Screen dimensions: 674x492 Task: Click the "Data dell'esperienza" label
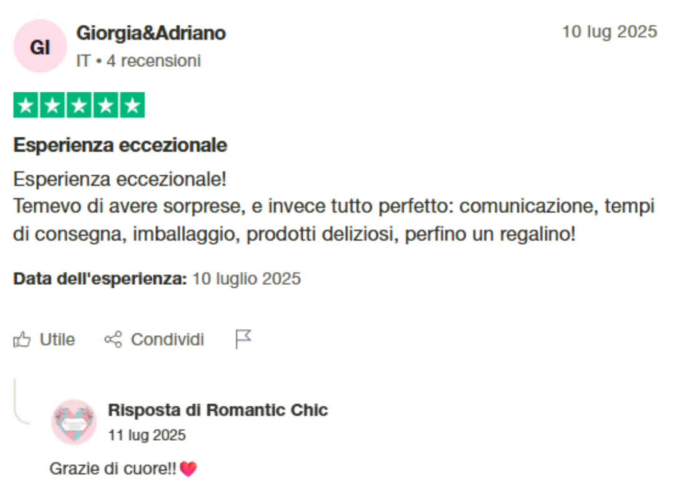(x=100, y=278)
